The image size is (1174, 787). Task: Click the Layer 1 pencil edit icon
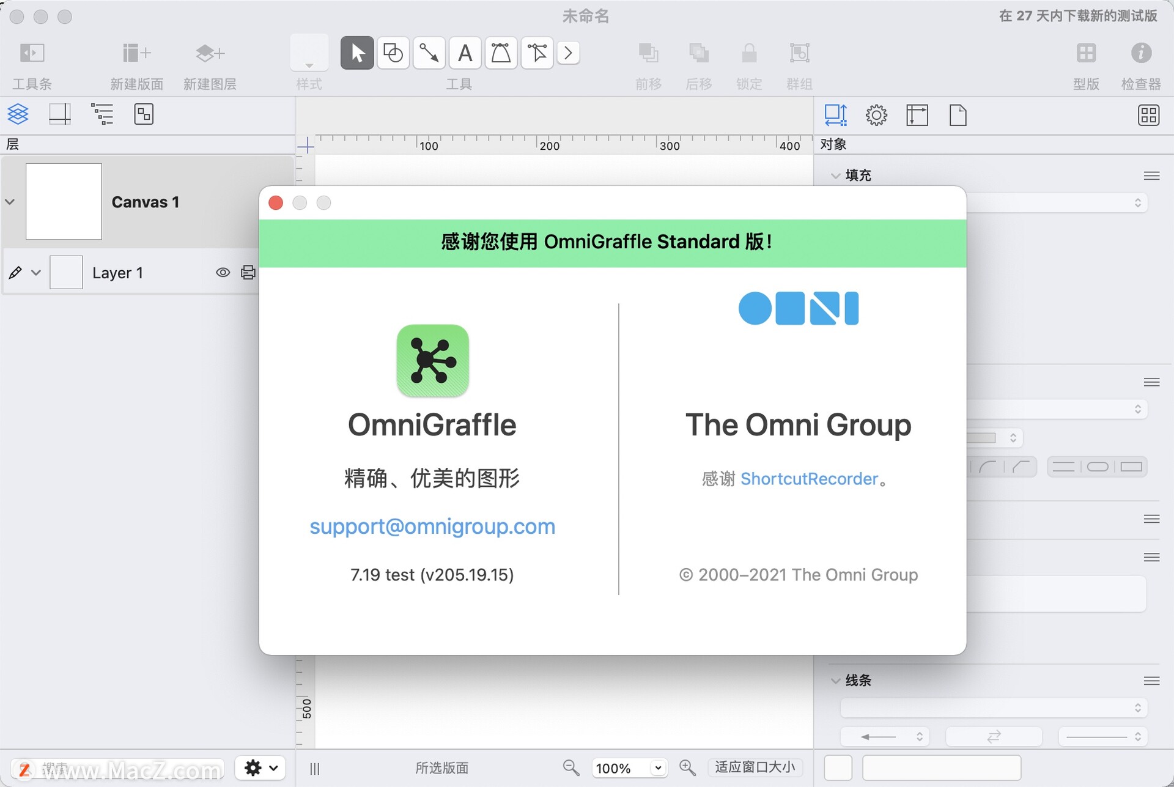coord(15,273)
